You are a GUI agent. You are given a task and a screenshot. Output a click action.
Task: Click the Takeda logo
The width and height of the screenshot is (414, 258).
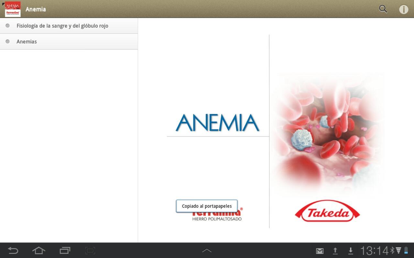pos(327,212)
